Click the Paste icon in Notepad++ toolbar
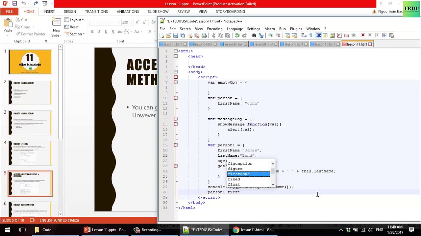Screen dimensions: 421x236 pyautogui.click(x=228, y=35)
